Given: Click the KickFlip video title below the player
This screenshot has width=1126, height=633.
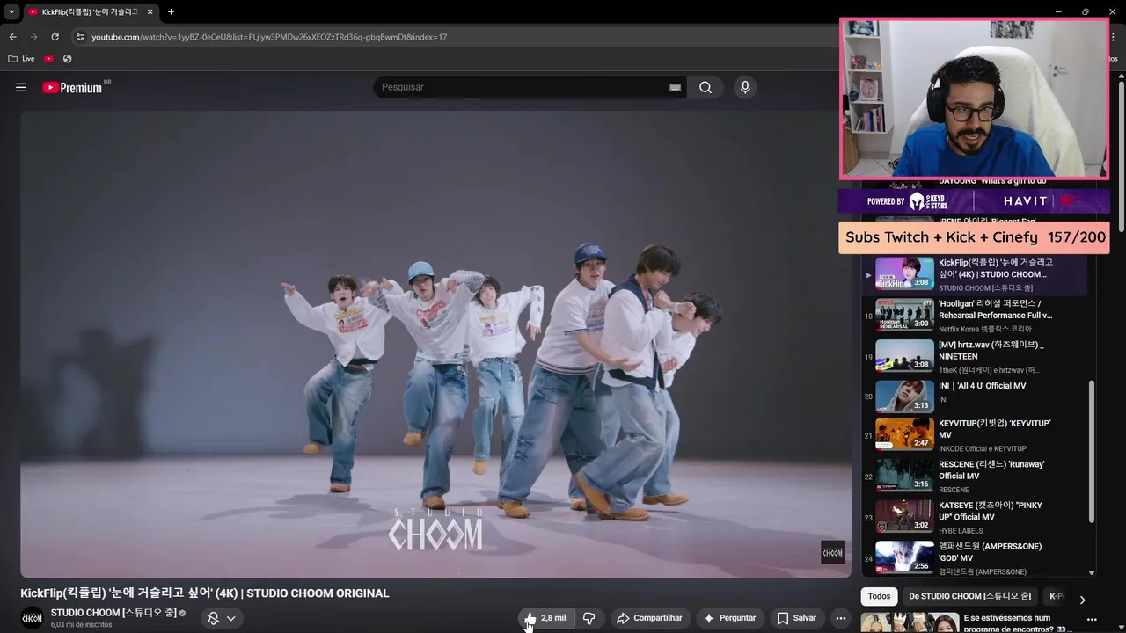Looking at the screenshot, I should pyautogui.click(x=205, y=593).
